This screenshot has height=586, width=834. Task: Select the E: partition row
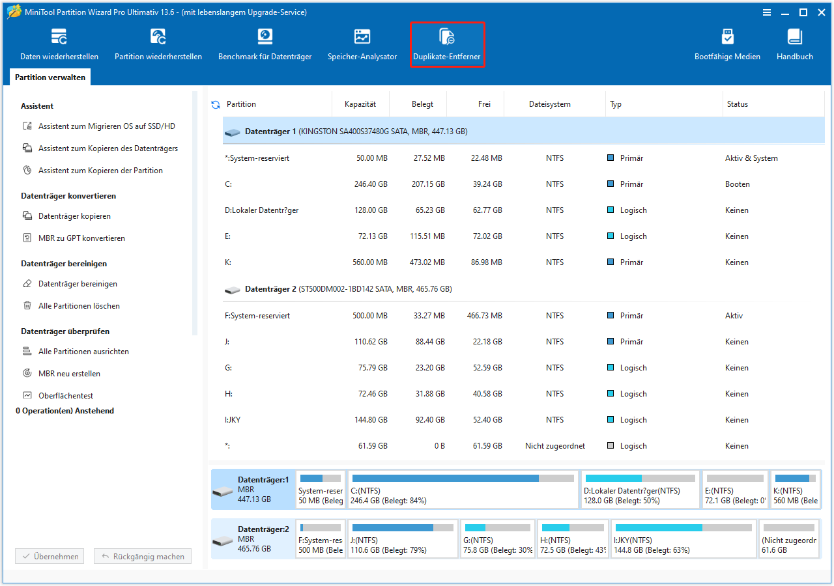pyautogui.click(x=524, y=236)
